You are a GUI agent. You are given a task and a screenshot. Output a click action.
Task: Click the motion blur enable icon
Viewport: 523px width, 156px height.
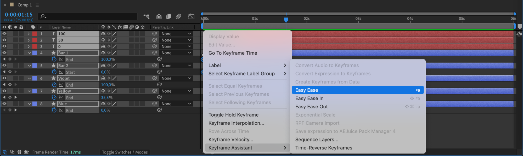tap(178, 16)
